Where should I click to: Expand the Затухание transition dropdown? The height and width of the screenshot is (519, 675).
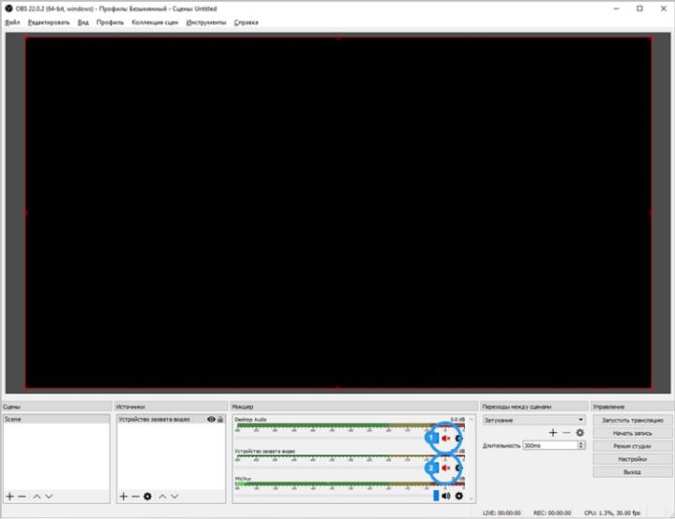[533, 420]
